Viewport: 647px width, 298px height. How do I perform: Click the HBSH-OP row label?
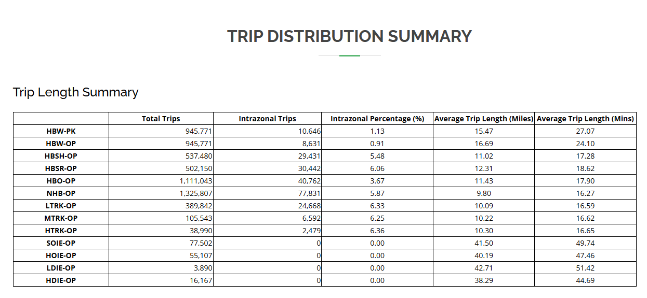click(x=61, y=156)
